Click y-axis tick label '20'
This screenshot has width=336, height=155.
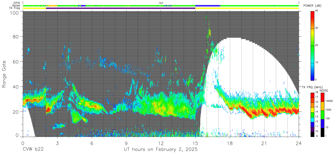point(16,112)
